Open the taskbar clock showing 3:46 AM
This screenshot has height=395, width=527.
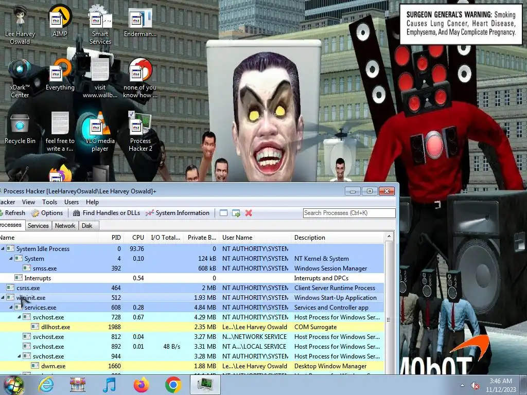tap(501, 385)
